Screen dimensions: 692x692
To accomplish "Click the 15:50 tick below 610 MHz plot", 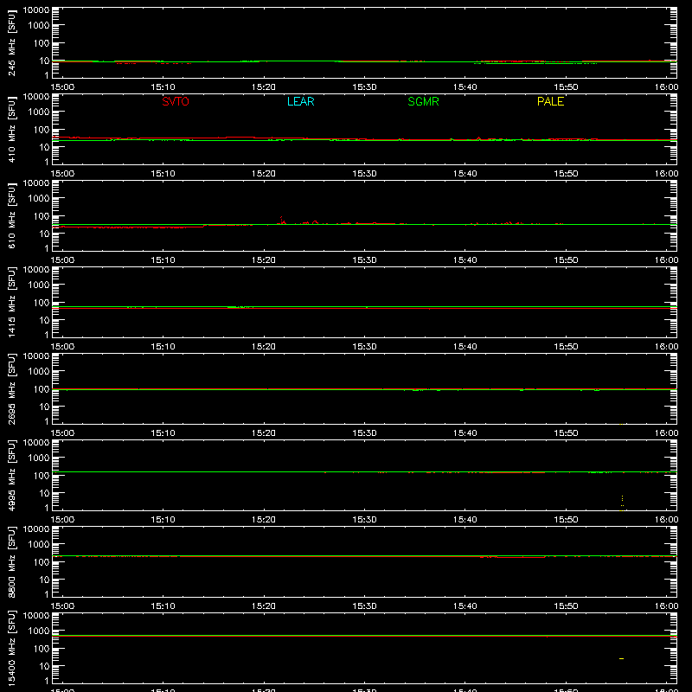I will (x=566, y=260).
